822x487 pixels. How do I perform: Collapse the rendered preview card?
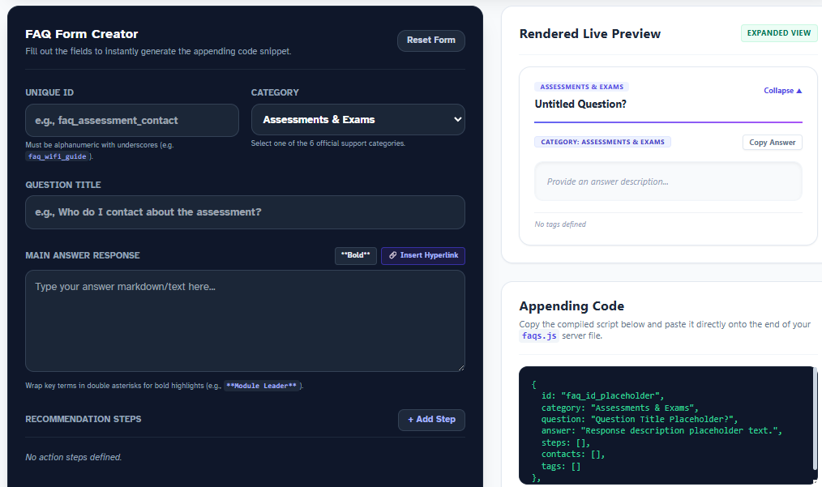tap(782, 91)
